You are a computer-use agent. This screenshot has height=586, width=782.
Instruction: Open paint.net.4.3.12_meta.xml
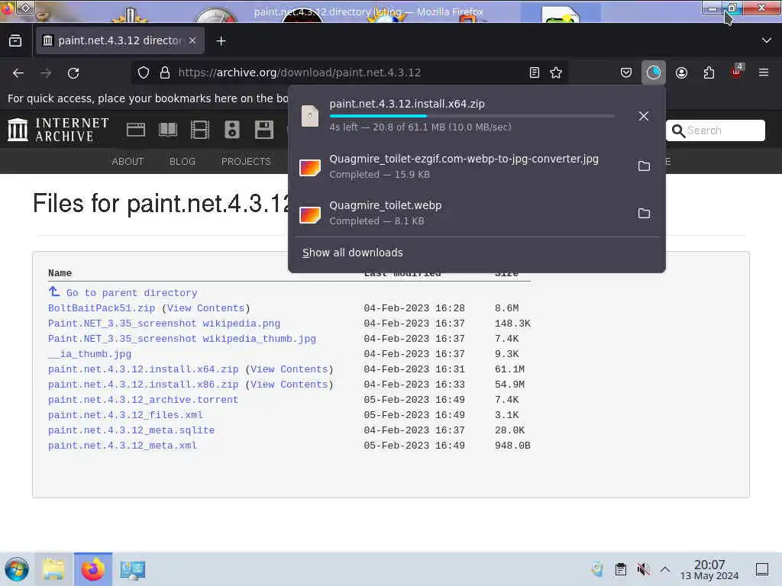tap(122, 446)
